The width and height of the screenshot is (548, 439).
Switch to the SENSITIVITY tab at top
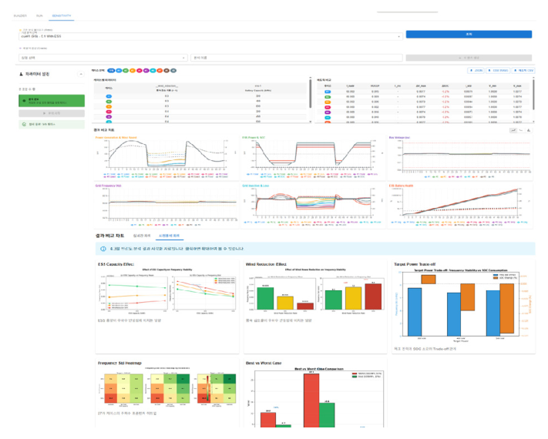pos(63,15)
